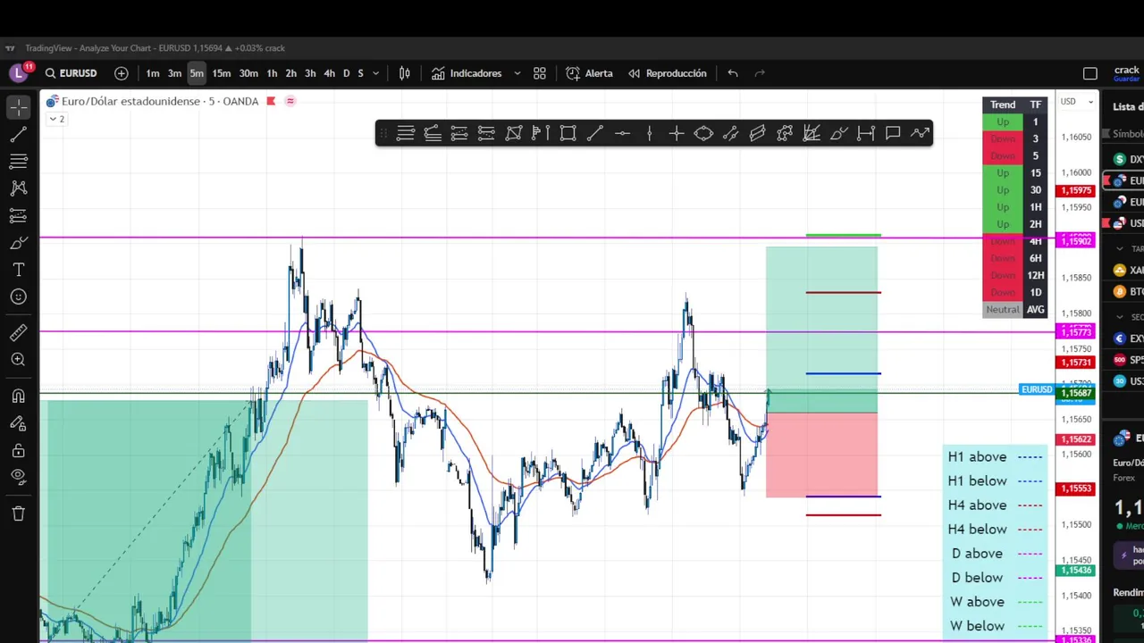1144x643 pixels.
Task: Click the red 1,15975 price label
Action: click(1075, 190)
